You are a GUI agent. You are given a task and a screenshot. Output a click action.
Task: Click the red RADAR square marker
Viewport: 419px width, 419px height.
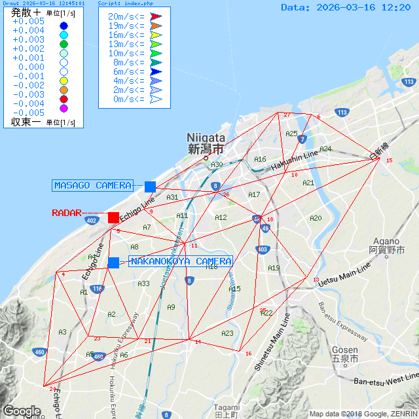(x=113, y=217)
